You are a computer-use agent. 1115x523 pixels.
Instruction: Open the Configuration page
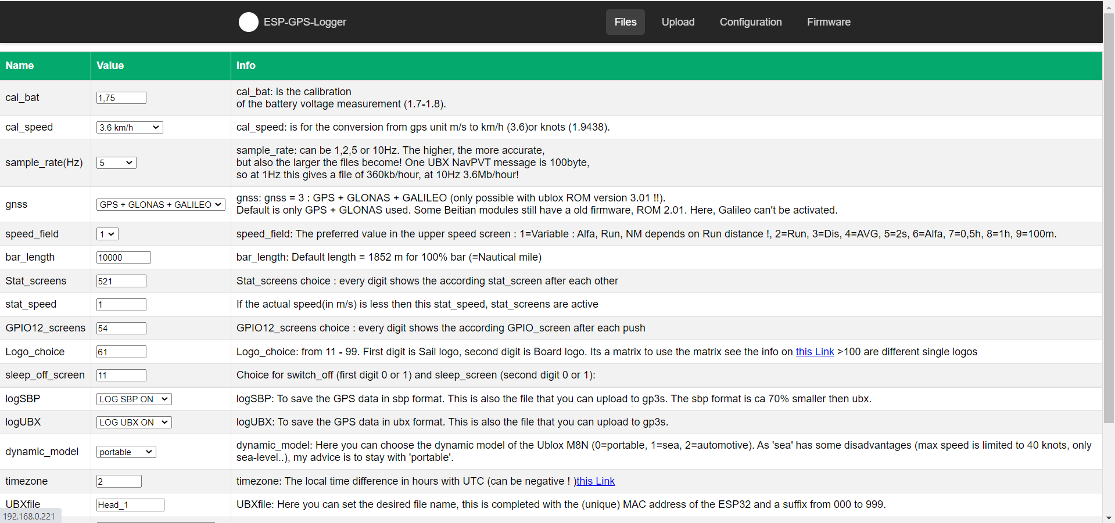pyautogui.click(x=750, y=22)
